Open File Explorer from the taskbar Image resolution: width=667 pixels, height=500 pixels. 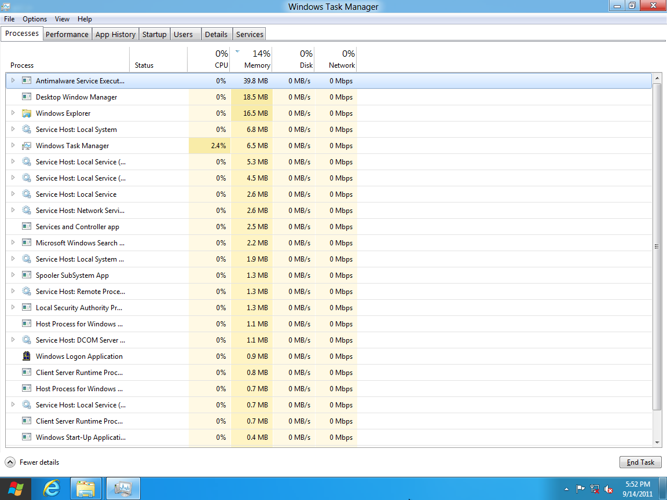[x=86, y=488]
